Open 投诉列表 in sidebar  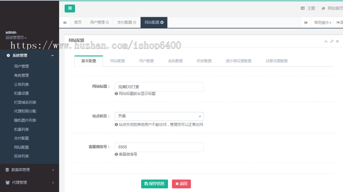tap(21, 156)
